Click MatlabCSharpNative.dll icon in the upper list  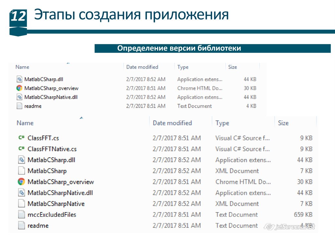[x=19, y=97]
